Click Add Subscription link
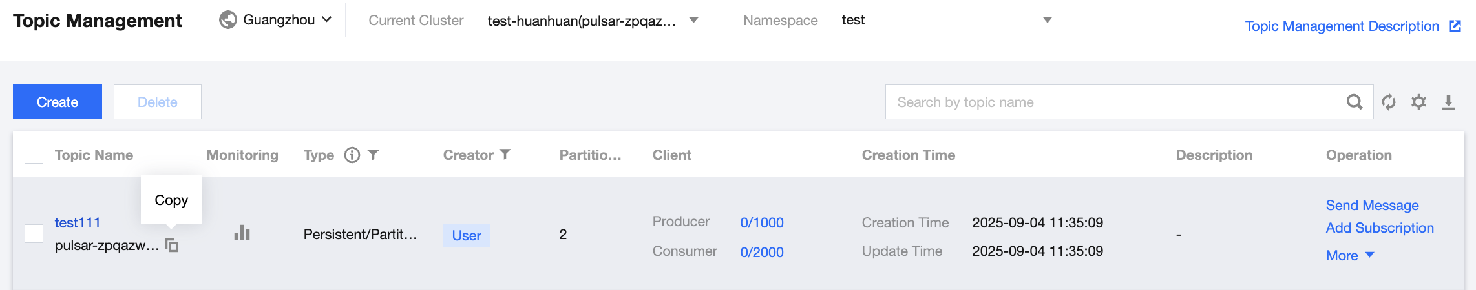This screenshot has width=1476, height=290. [x=1380, y=227]
